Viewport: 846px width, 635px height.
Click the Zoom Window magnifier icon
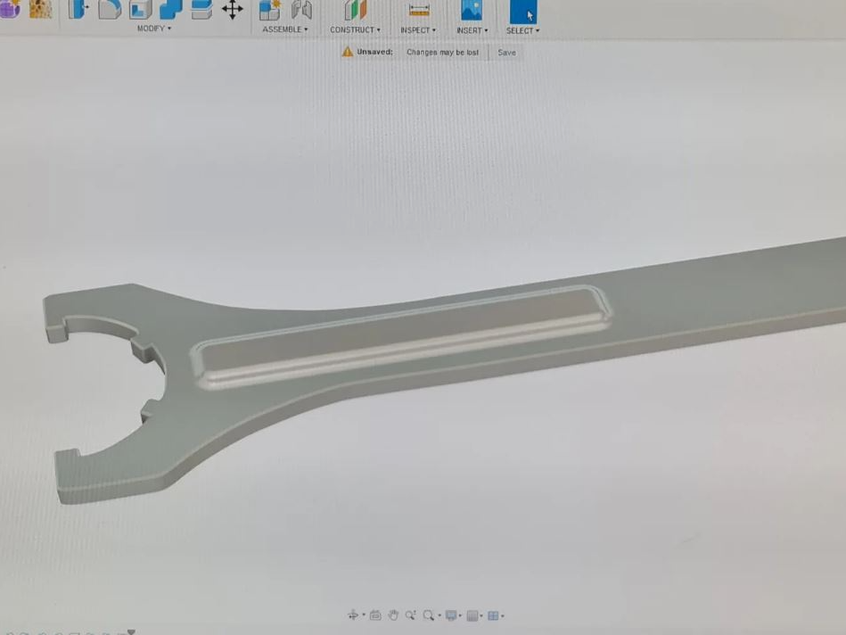click(x=429, y=615)
